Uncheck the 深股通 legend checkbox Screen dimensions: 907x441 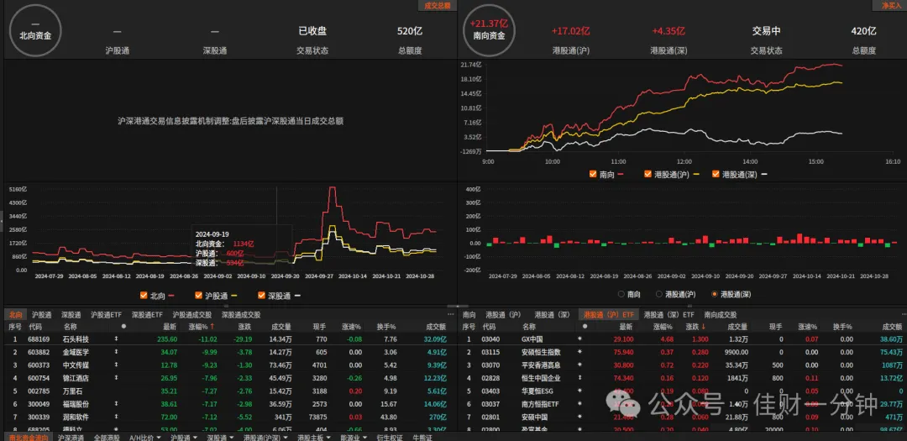click(x=261, y=295)
